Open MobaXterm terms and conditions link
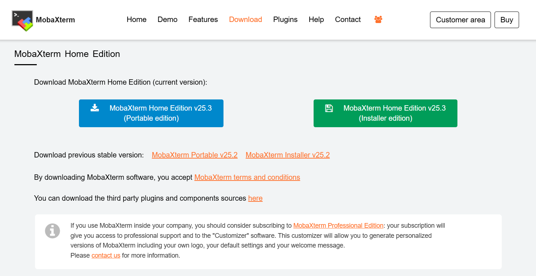The height and width of the screenshot is (276, 536). point(247,177)
